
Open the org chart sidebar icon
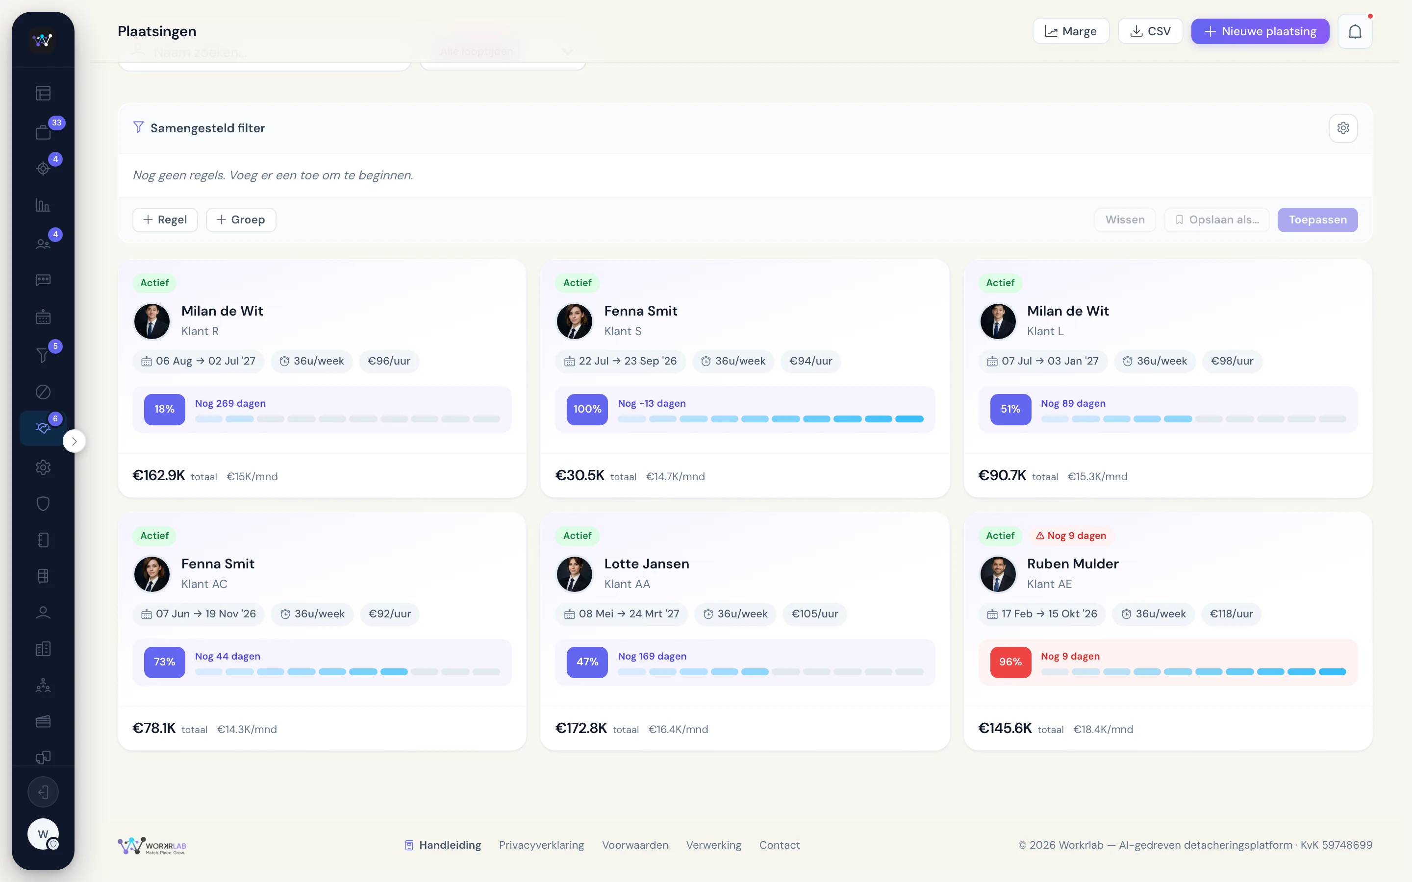pos(43,686)
